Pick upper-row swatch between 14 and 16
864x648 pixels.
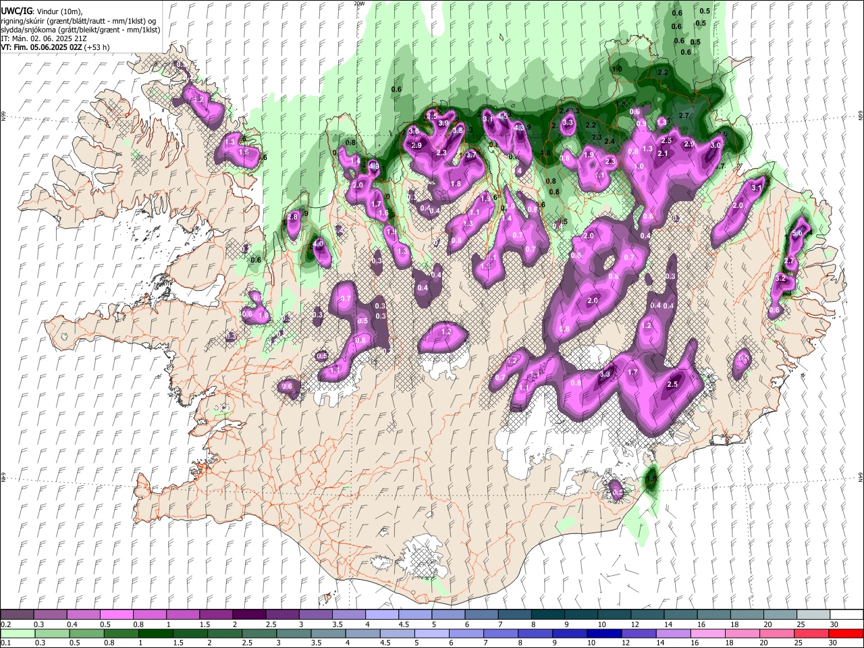(x=680, y=615)
